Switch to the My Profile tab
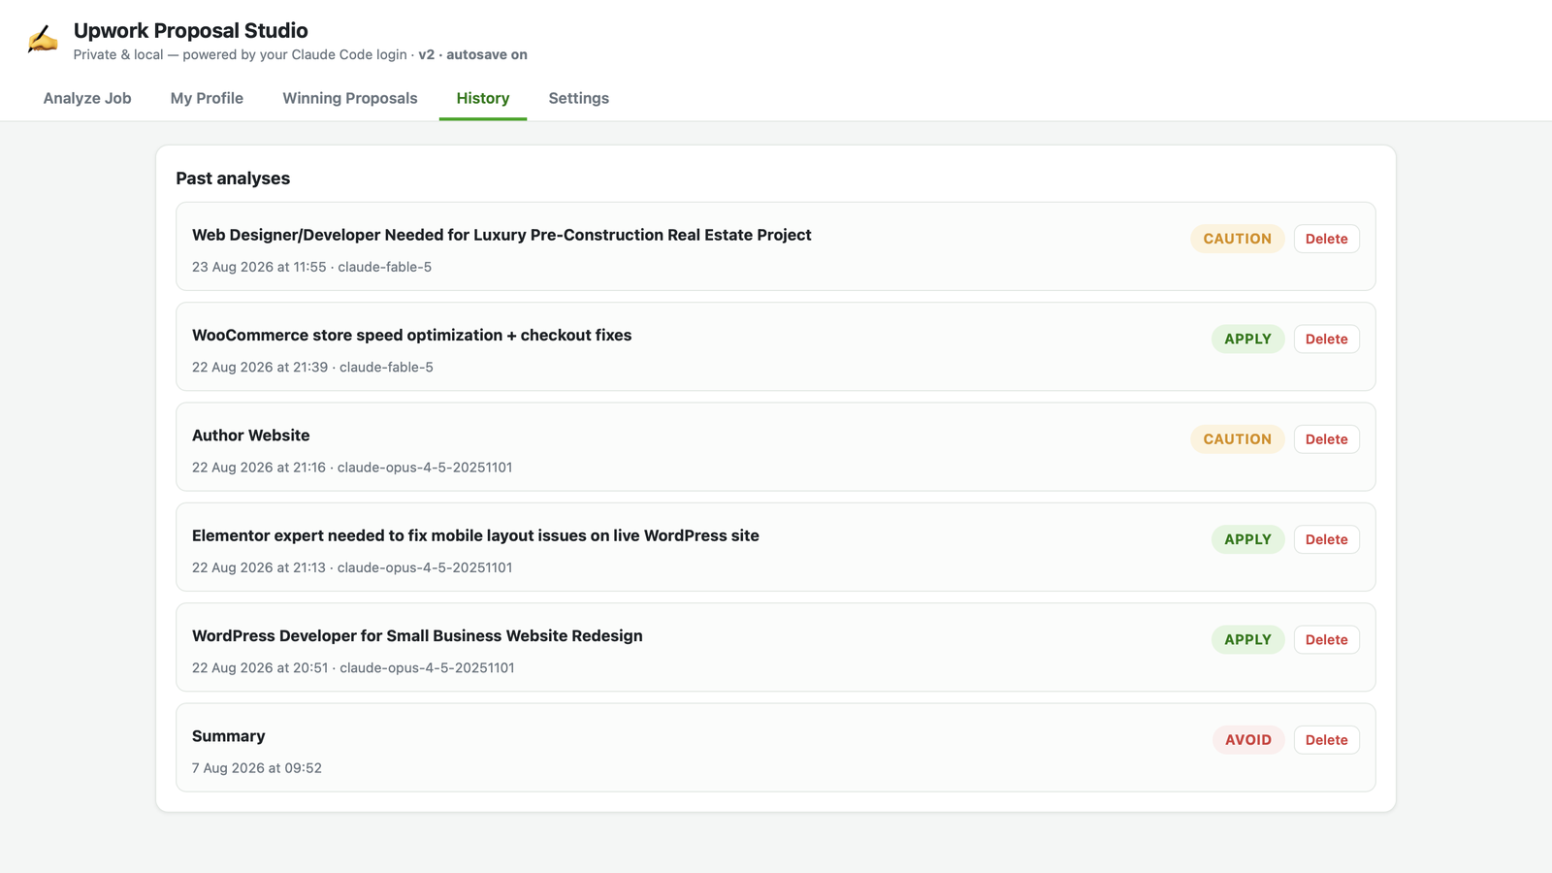The width and height of the screenshot is (1552, 873). pos(207,98)
